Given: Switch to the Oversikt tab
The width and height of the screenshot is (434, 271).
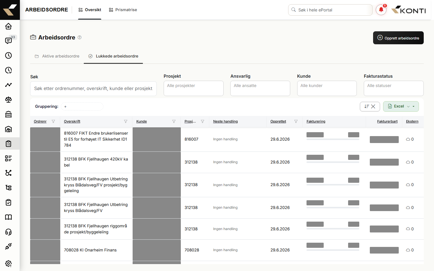Looking at the screenshot, I should click(90, 10).
